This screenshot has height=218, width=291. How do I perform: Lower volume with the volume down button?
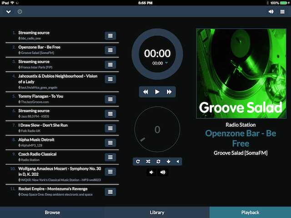[151, 172]
